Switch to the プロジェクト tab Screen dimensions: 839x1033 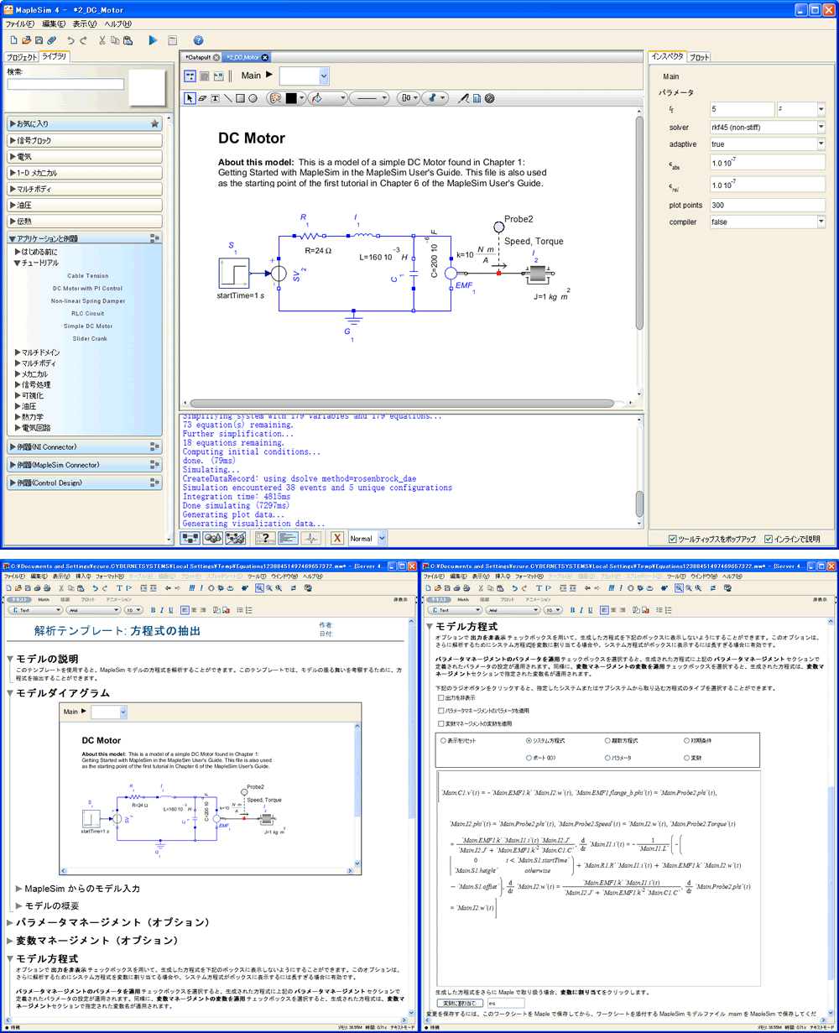tap(21, 57)
